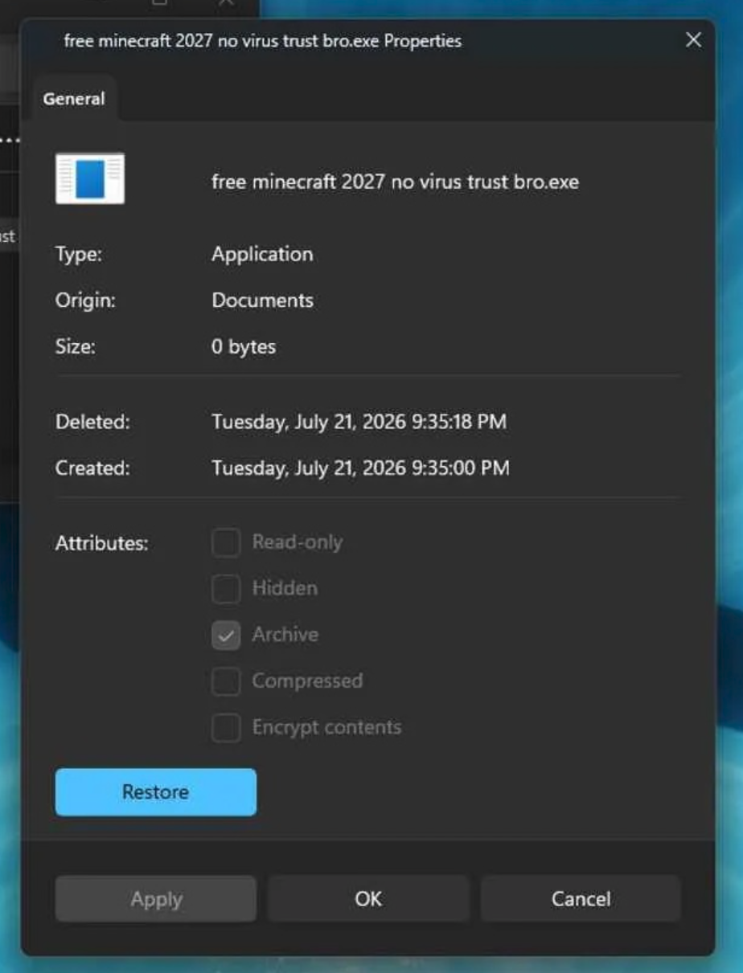Click the file's application icon
This screenshot has height=973, width=743.
(x=90, y=178)
